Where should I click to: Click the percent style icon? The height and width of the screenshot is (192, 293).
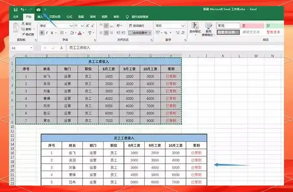point(166,33)
